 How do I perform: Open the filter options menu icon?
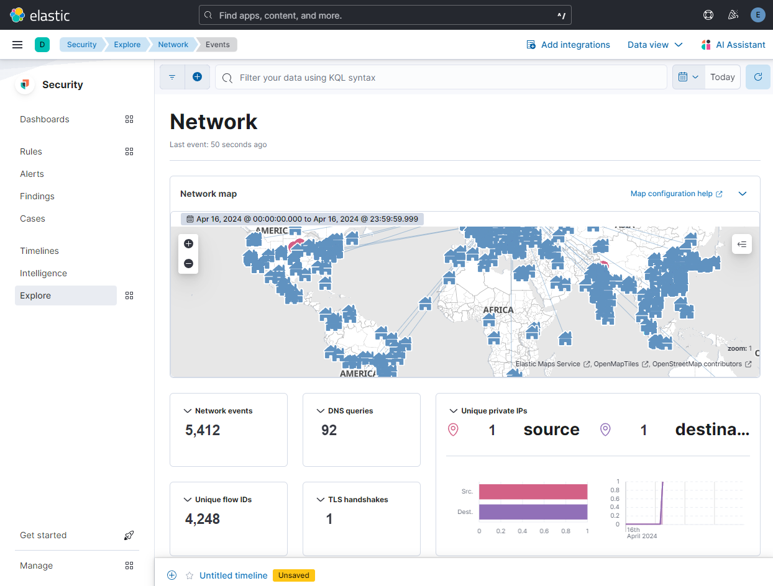click(172, 77)
